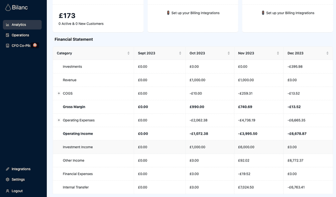This screenshot has width=336, height=197.
Task: Open the Settings menu item
Action: pyautogui.click(x=18, y=179)
